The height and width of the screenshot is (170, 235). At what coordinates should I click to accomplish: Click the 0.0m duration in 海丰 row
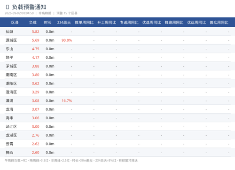pos(50,118)
